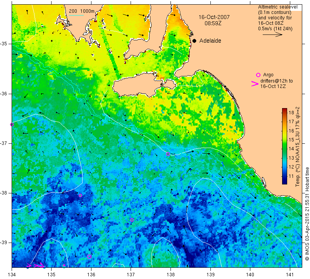Screen dimensions: 310x279
Task: Click the colorbar label '16'
Action: pyautogui.click(x=291, y=131)
